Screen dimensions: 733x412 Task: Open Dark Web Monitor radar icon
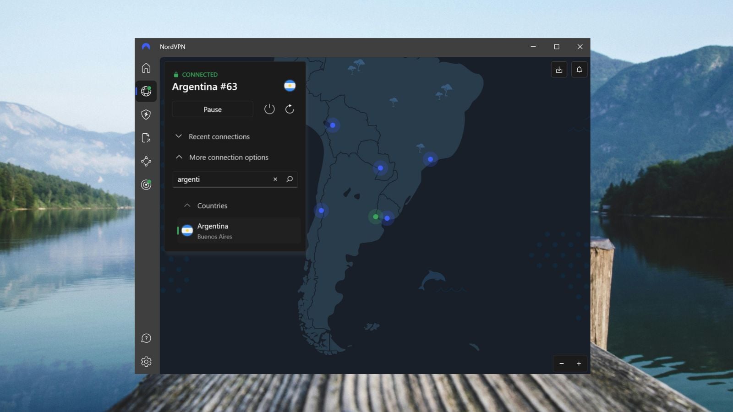click(146, 184)
